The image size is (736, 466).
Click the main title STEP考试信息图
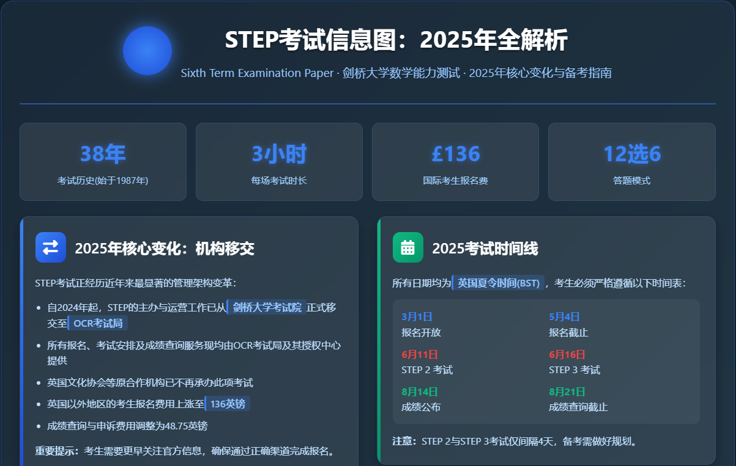point(396,40)
